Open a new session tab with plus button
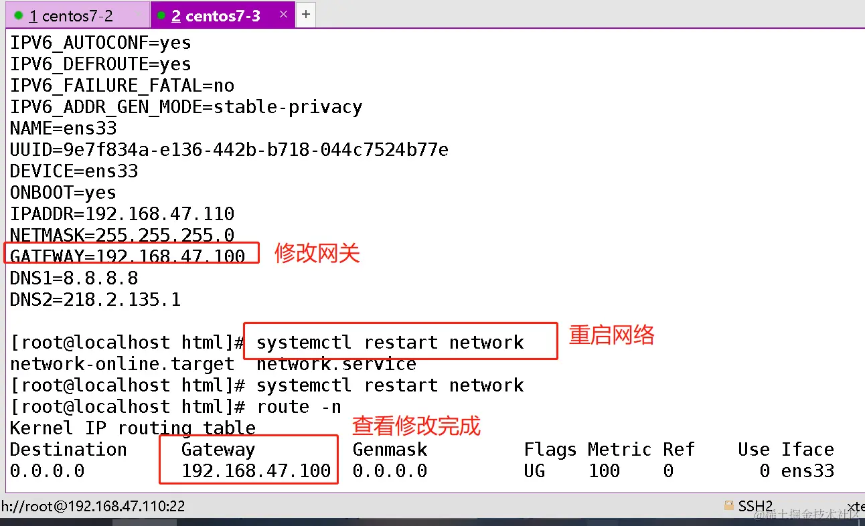Screen dimensions: 865x526 (x=306, y=14)
